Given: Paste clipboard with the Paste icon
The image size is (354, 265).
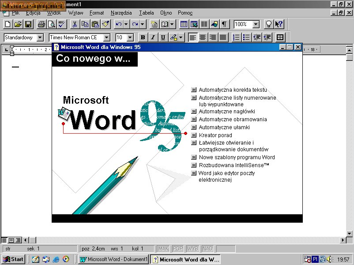Looking at the screenshot, I should coord(95,24).
